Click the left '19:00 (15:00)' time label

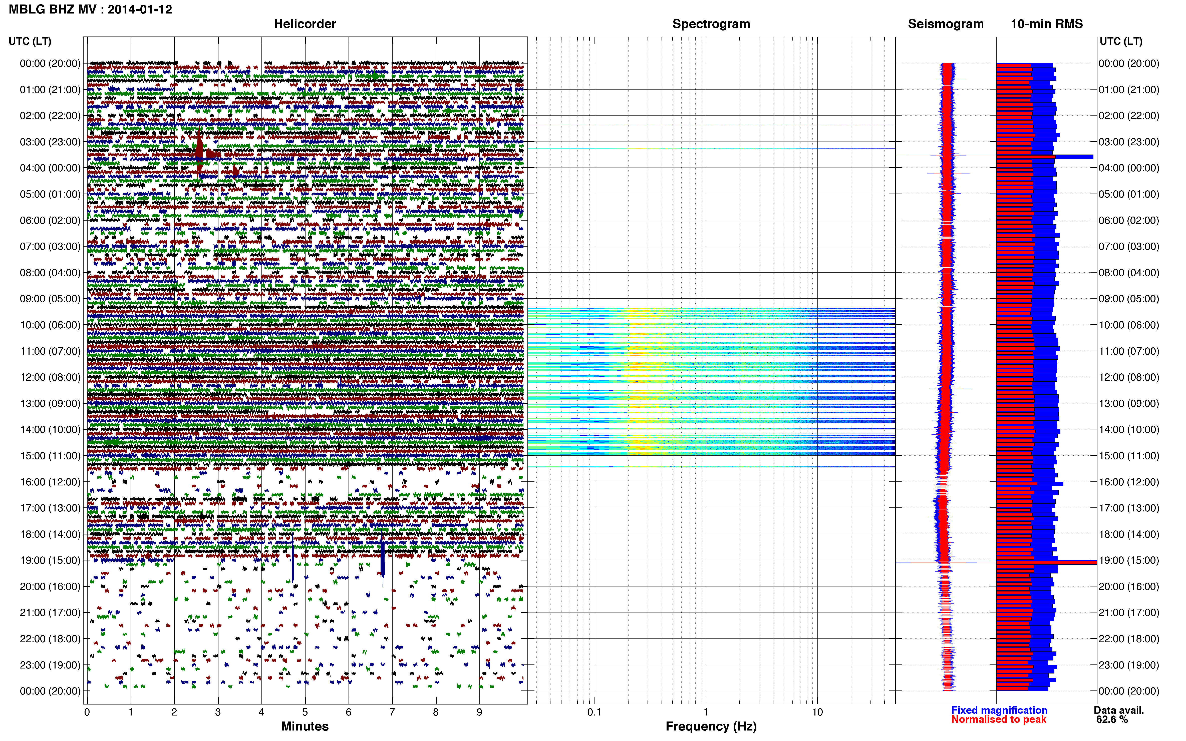[50, 560]
